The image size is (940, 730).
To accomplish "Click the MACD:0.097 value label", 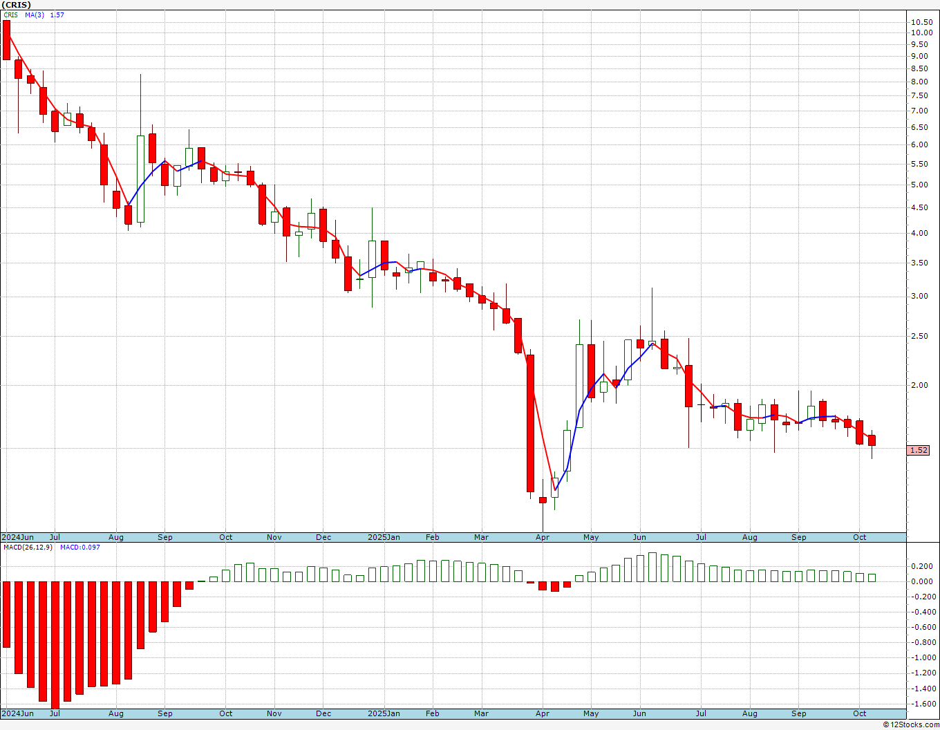I will pos(79,547).
